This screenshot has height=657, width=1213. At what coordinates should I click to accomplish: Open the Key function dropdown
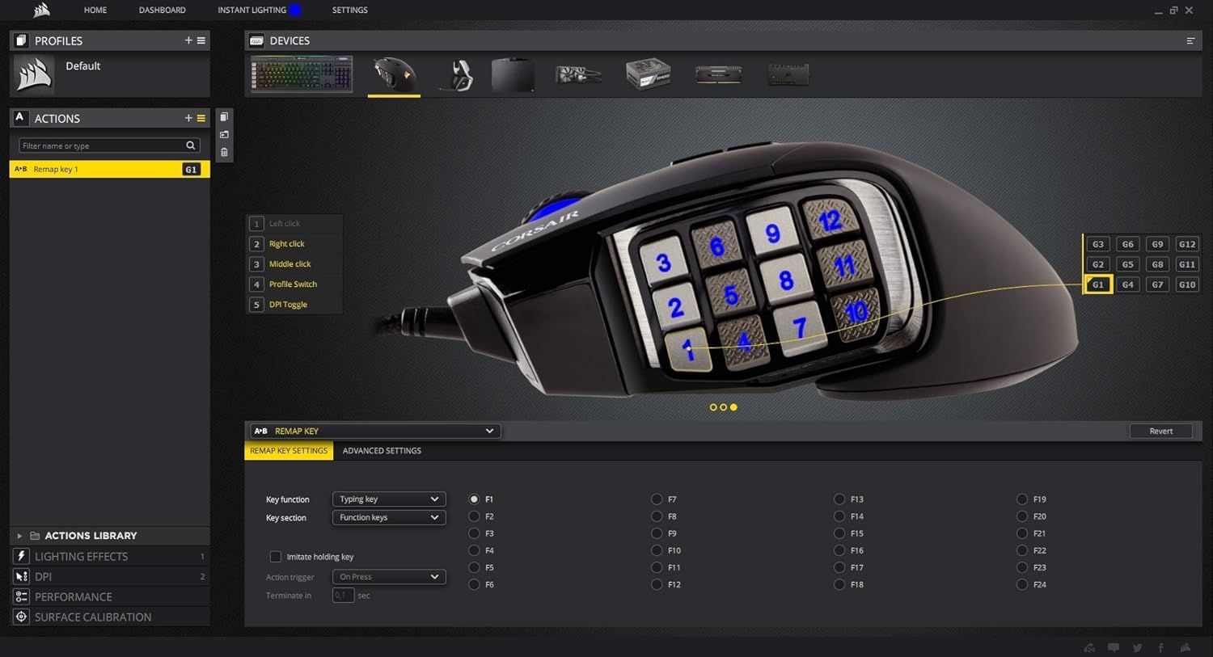[x=388, y=499]
